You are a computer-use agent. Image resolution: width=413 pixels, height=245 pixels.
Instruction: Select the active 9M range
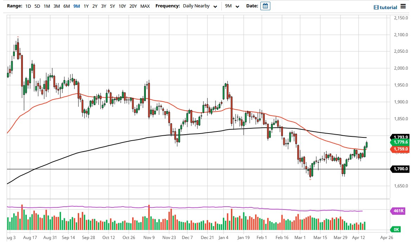tap(77, 6)
